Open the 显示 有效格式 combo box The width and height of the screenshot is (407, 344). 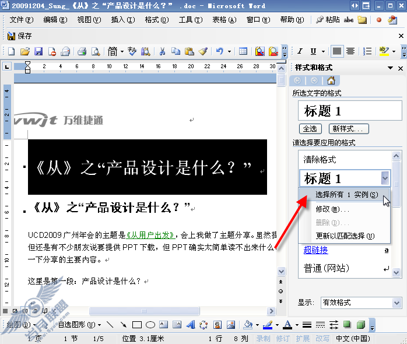tap(362, 303)
